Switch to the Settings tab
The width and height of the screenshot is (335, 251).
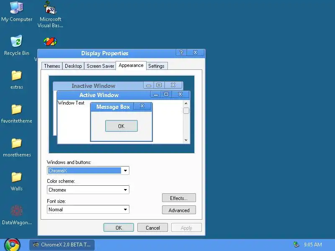tap(156, 66)
